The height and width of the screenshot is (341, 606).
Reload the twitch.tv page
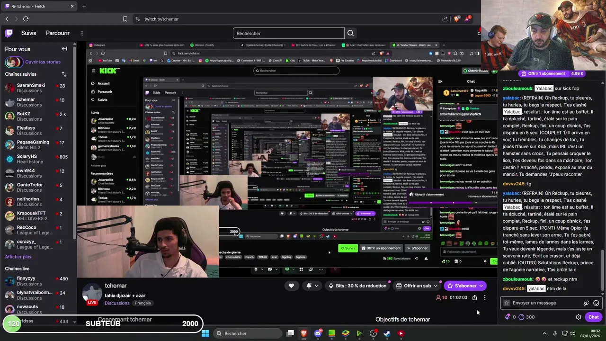pos(26,19)
